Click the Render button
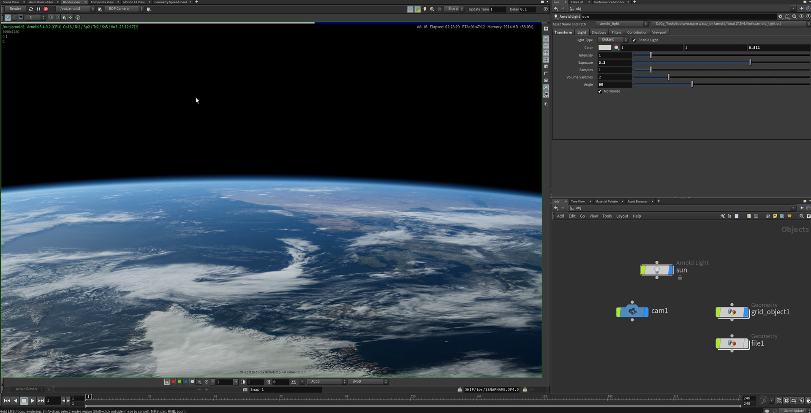The width and height of the screenshot is (811, 413). (15, 9)
